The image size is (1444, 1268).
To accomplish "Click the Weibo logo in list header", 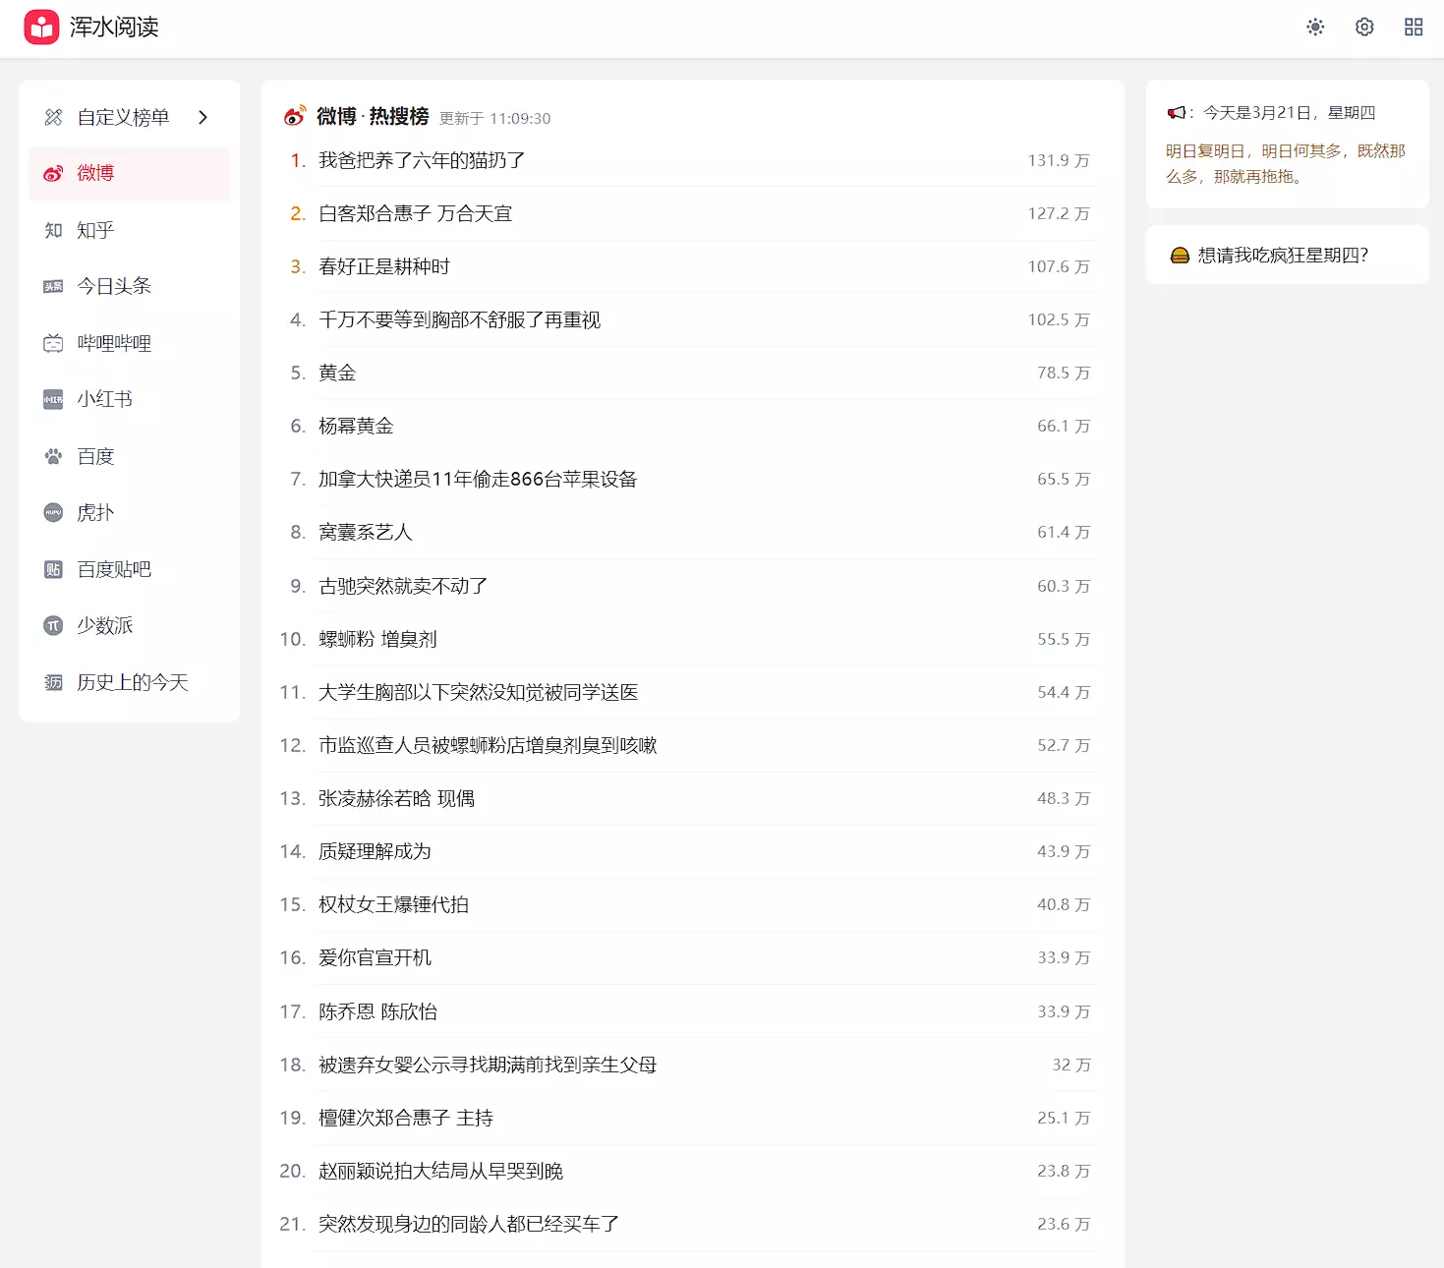I will click(295, 117).
